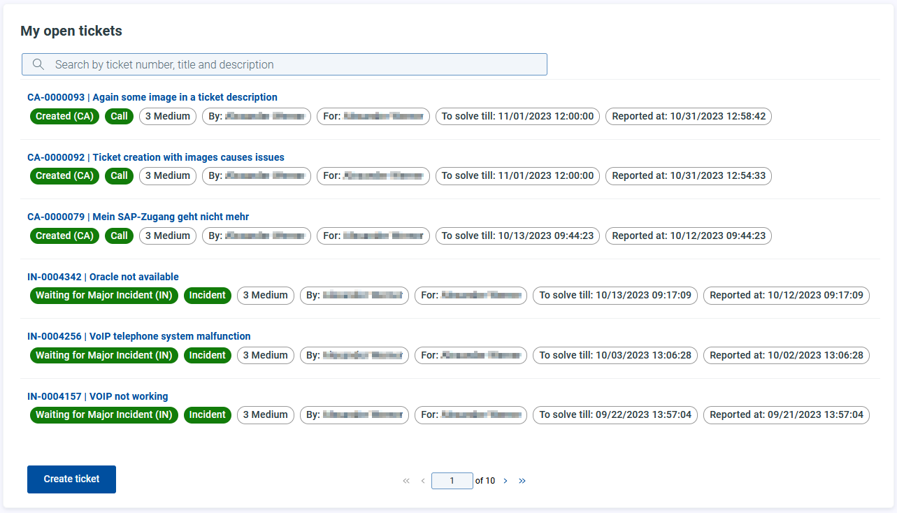Click the search magnifier icon
Image resolution: width=897 pixels, height=513 pixels.
tap(38, 64)
